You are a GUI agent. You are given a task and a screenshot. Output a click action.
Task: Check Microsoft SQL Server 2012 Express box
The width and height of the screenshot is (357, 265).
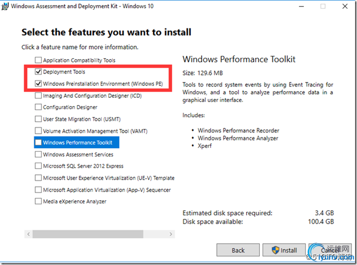[x=38, y=166]
